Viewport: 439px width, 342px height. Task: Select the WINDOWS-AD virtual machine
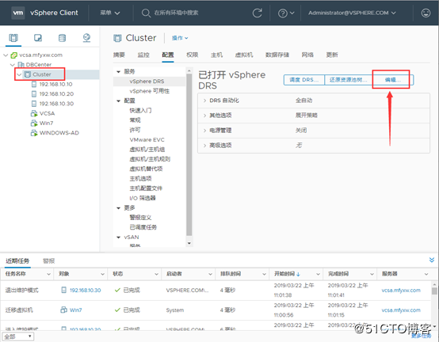(x=59, y=133)
